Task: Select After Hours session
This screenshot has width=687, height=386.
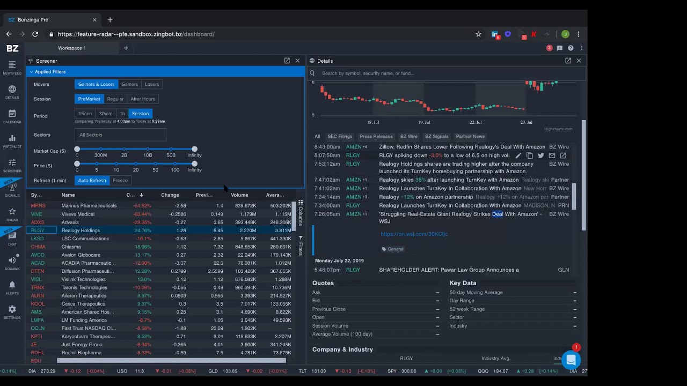Action: (x=143, y=99)
